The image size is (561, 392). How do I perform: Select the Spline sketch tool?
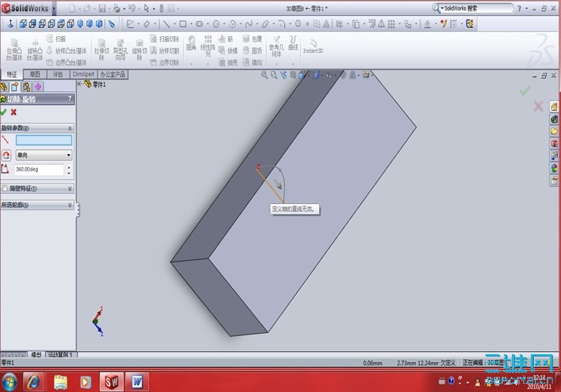[x=249, y=24]
